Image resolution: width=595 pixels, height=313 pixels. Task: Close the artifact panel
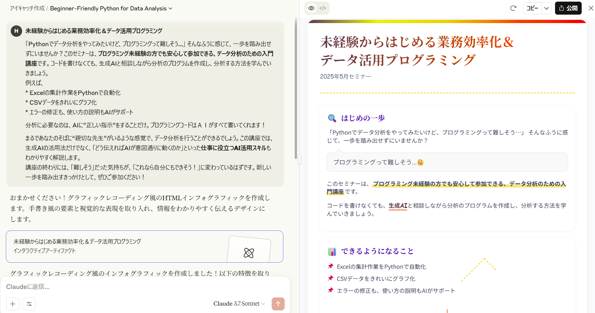coord(591,8)
